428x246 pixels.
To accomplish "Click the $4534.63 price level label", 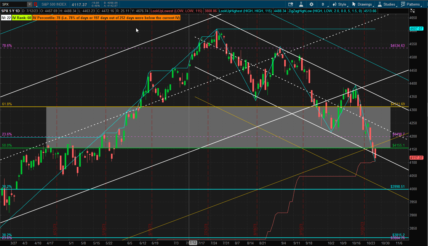I will tap(398, 45).
